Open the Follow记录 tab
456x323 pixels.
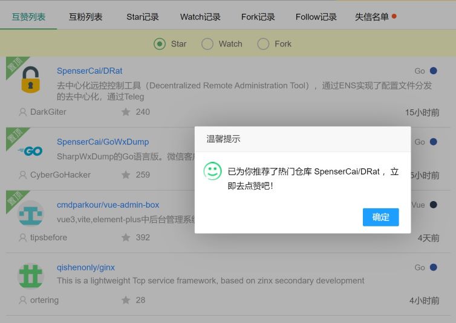[316, 17]
